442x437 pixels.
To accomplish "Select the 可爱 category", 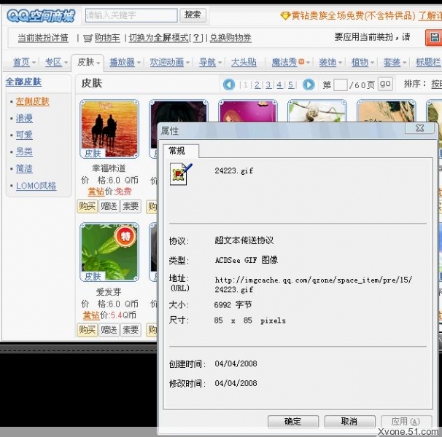I will tap(24, 135).
